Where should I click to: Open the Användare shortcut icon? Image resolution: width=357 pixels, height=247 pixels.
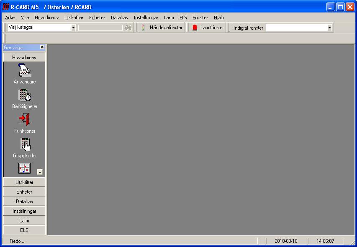[25, 70]
